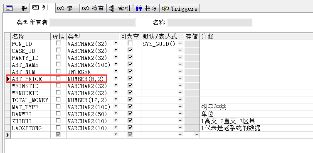Open storage ellipsis button in new row
This screenshot has height=153, width=313.
coord(197,134)
